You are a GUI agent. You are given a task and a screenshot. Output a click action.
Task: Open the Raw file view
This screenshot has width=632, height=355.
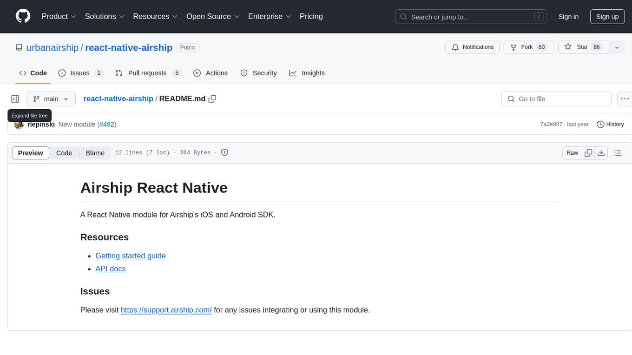(572, 153)
